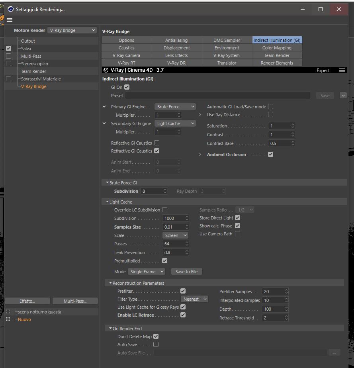Disable Refractive GI Caustics
This screenshot has height=368, width=354.
[x=157, y=151]
